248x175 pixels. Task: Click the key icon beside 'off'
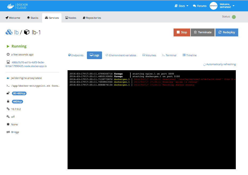coord(8,117)
